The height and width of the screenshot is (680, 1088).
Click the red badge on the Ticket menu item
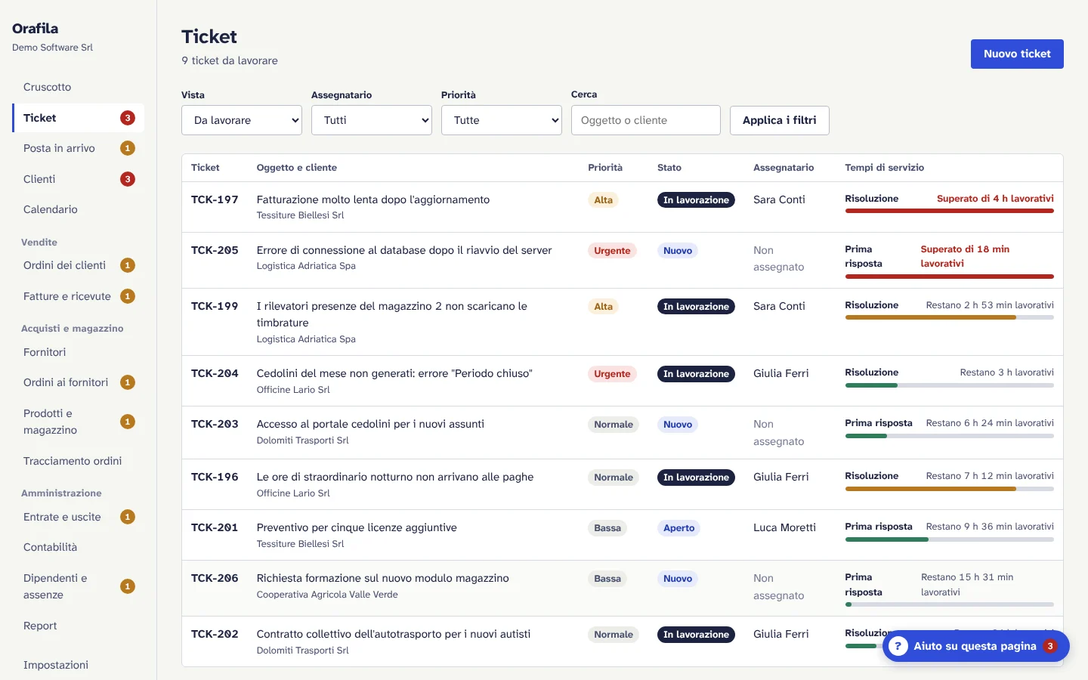click(128, 118)
